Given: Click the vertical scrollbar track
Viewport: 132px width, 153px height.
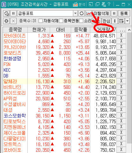Looking at the screenshot, I should click(129, 148).
